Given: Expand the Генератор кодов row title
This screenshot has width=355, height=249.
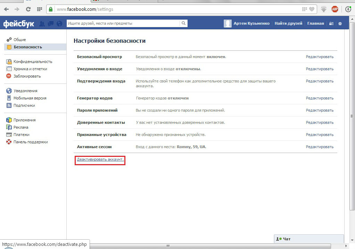Looking at the screenshot, I should [x=94, y=98].
